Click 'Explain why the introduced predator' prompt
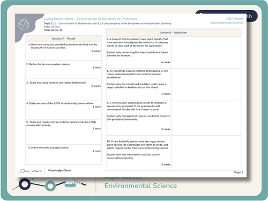This screenshot has height=201, width=268. point(136,86)
